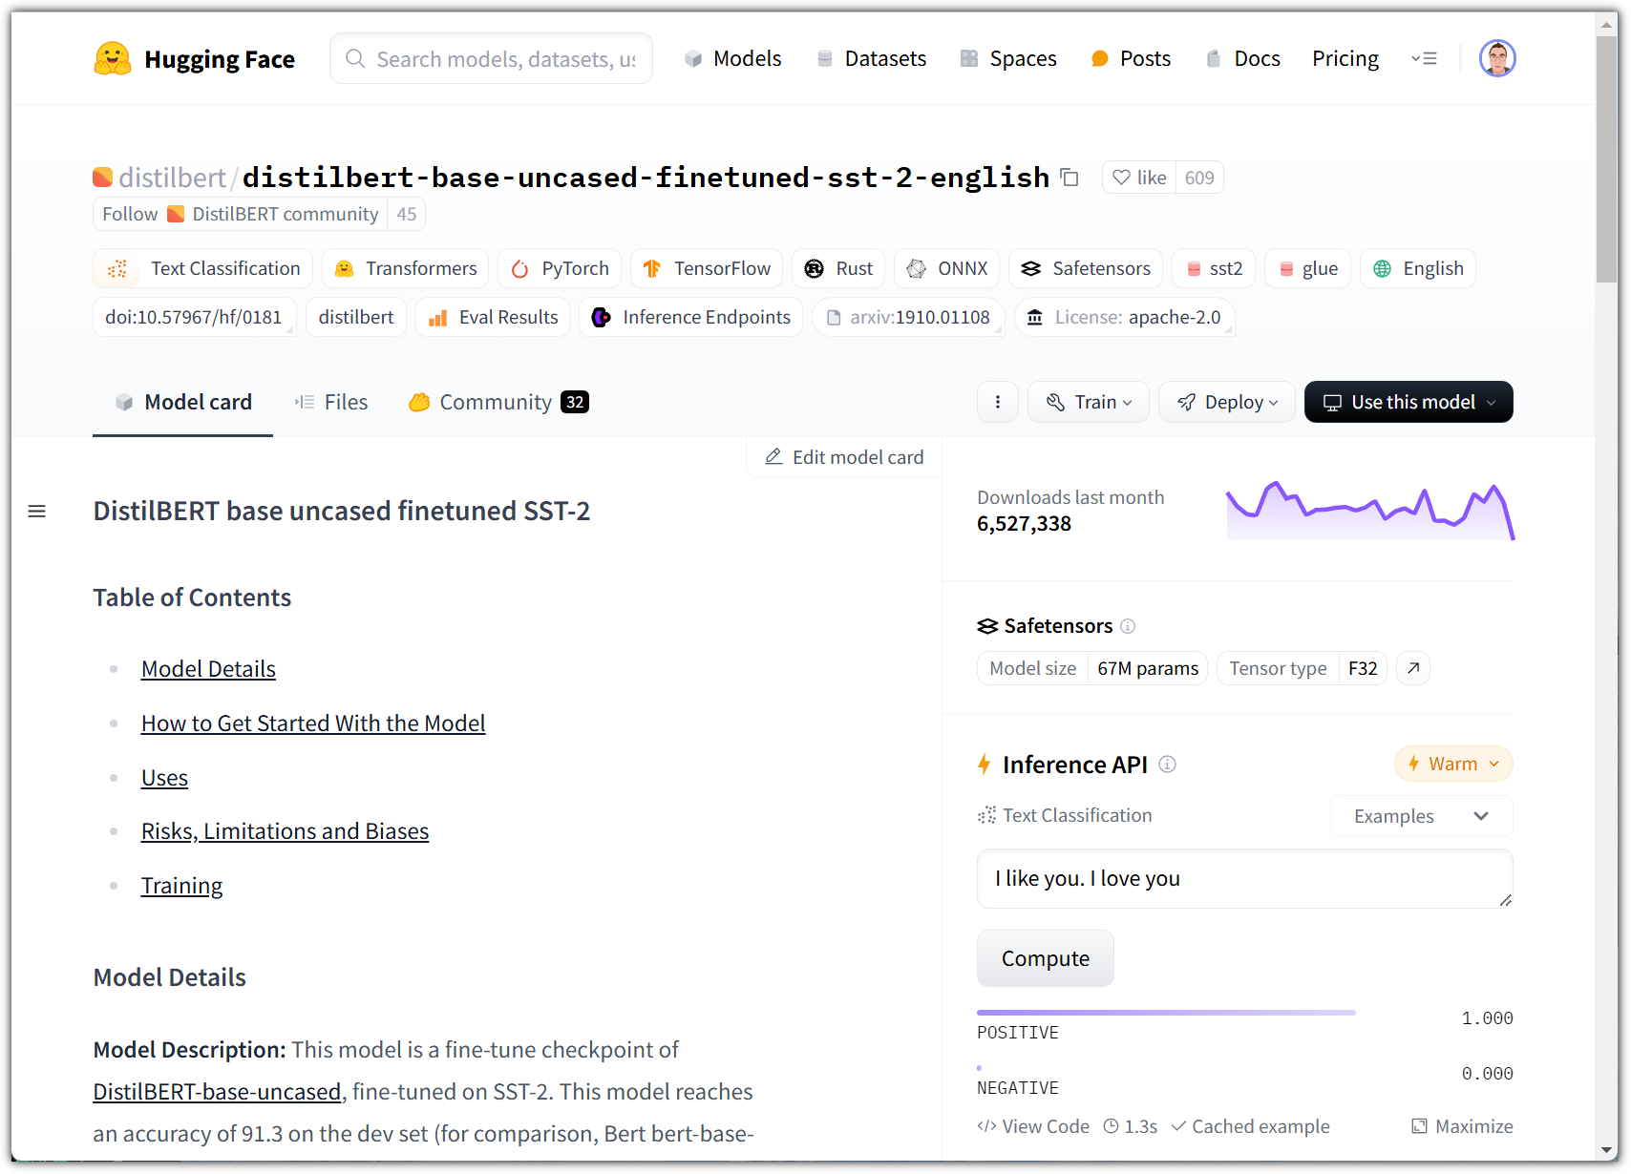Open Spaces in top navigation
The image size is (1631, 1174).
point(1008,58)
